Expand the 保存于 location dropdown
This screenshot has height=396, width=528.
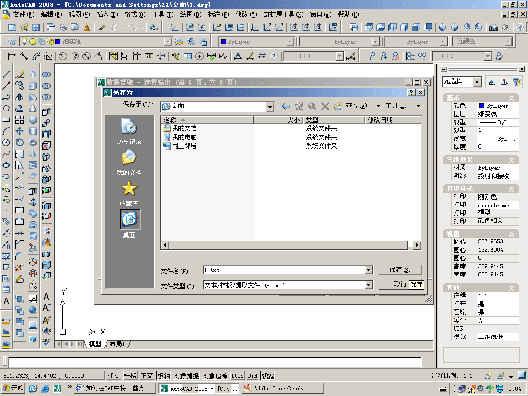270,107
